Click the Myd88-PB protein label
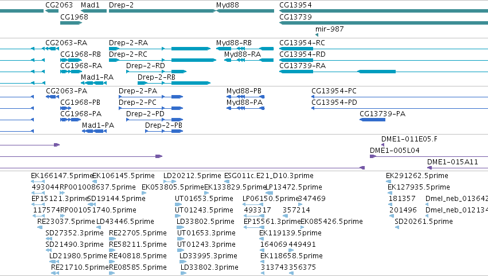 coord(244,91)
